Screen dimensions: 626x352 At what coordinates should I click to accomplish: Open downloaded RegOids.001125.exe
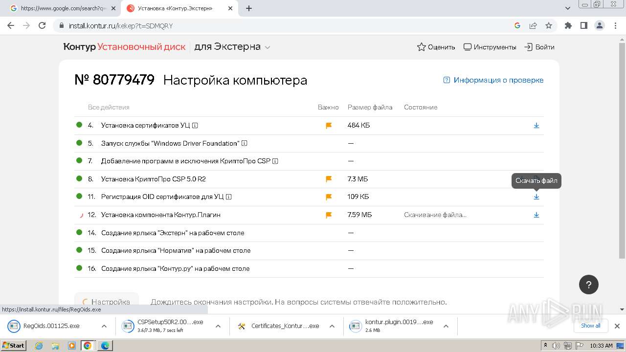click(x=49, y=326)
